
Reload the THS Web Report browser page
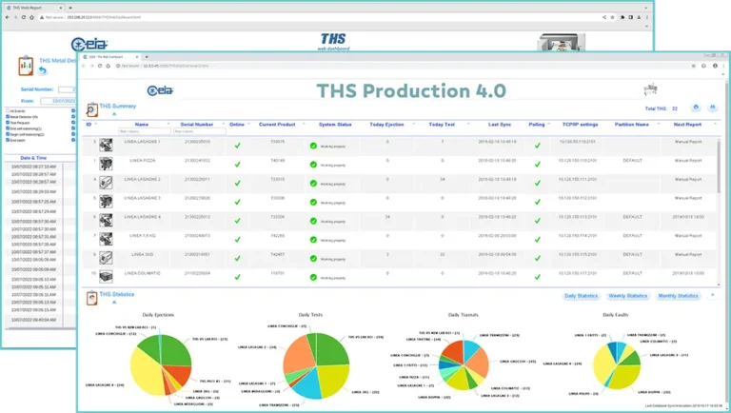click(x=23, y=17)
